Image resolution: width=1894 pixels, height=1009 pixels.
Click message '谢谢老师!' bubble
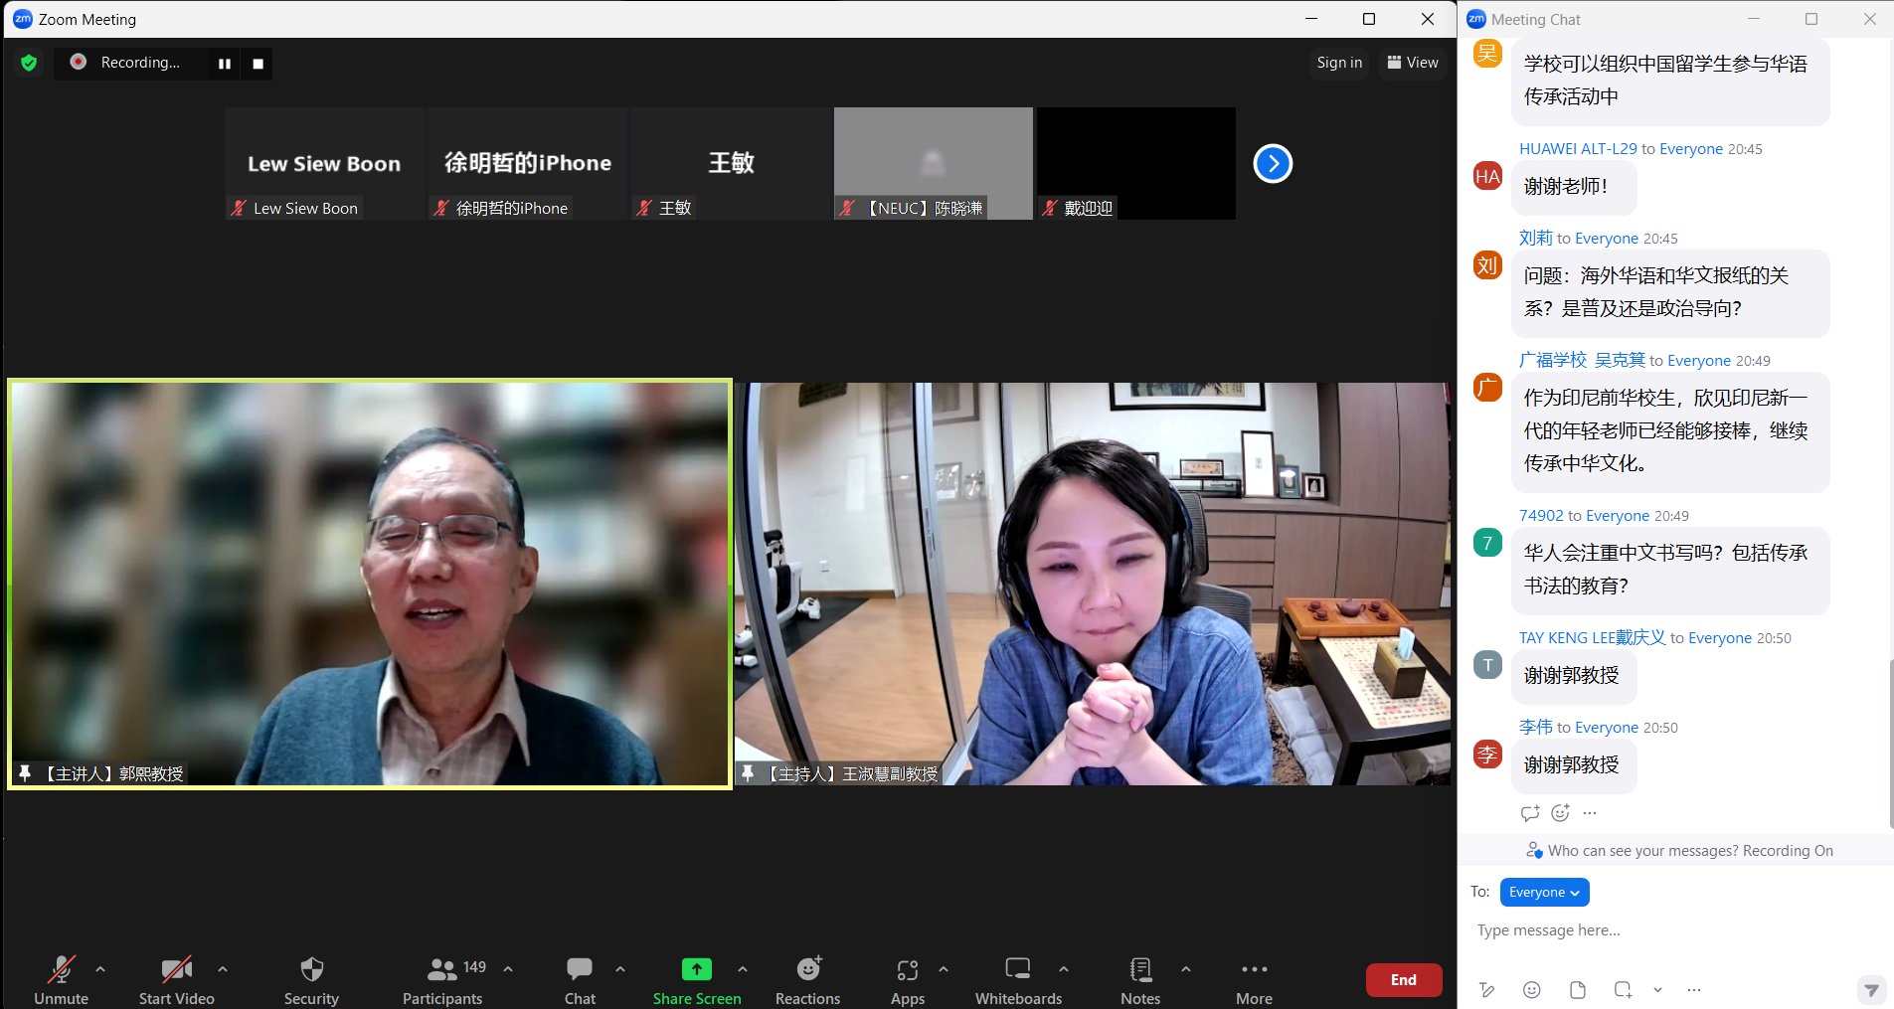click(1573, 187)
